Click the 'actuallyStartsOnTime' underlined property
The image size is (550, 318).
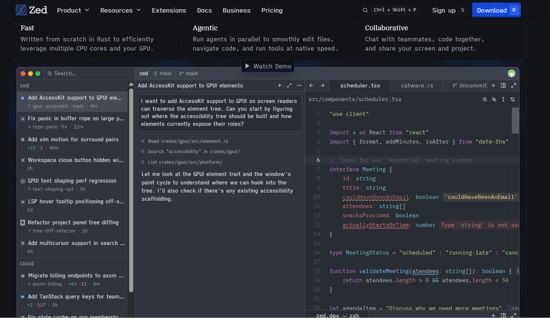point(375,225)
